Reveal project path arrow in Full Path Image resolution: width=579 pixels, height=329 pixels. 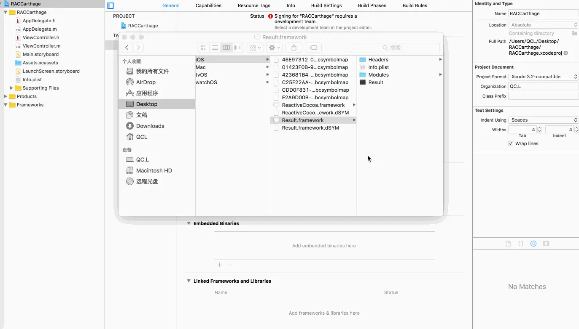click(x=566, y=53)
